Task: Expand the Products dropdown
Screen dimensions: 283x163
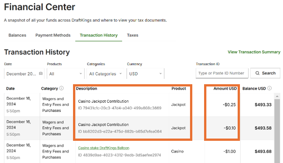Action: (x=66, y=74)
